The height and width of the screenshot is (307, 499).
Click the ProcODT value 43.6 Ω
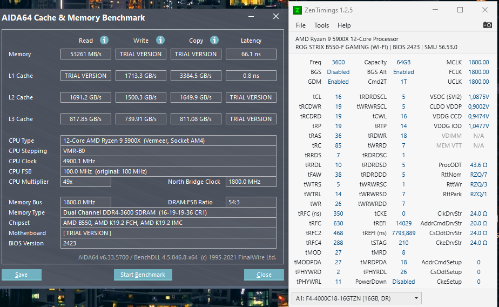tap(478, 165)
